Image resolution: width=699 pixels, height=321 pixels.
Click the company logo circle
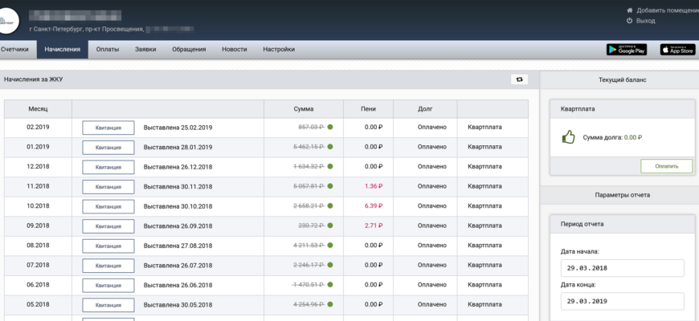tap(6, 21)
